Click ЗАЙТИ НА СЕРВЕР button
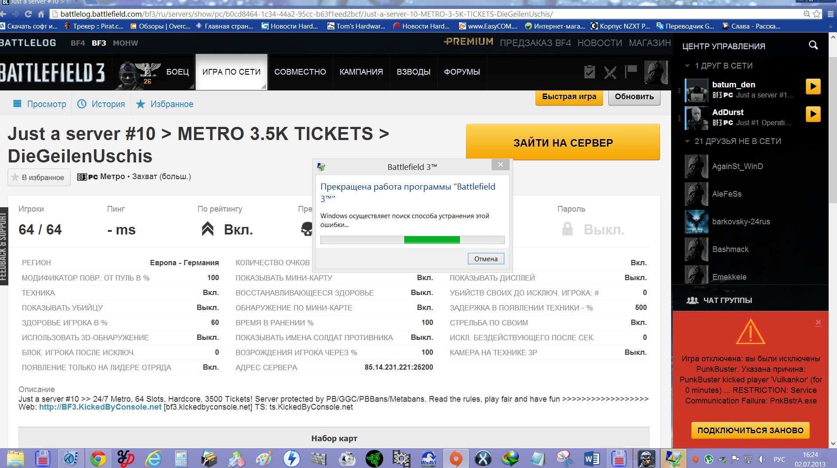This screenshot has width=837, height=468. tap(563, 142)
